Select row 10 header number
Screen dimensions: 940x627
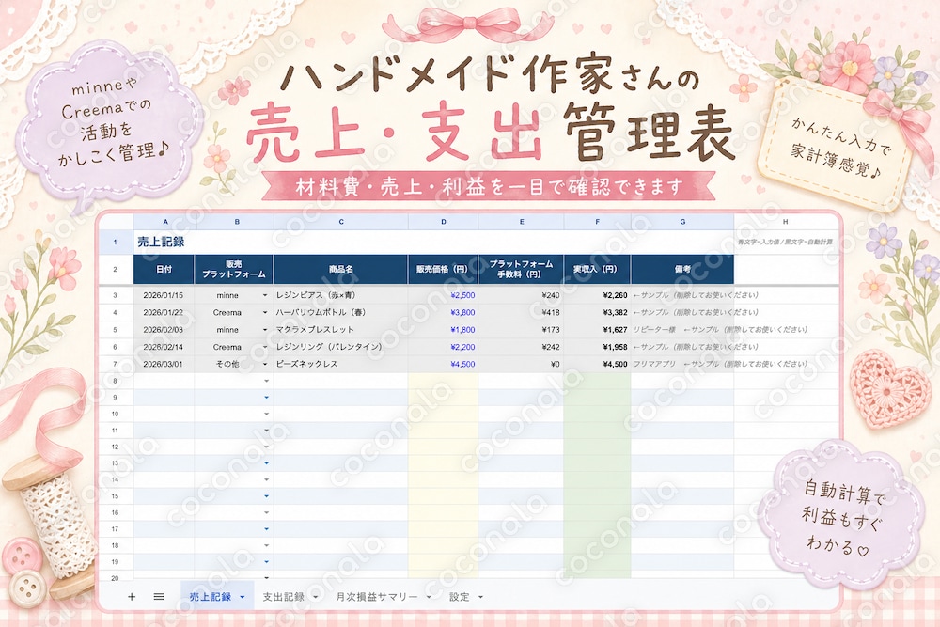click(x=115, y=414)
